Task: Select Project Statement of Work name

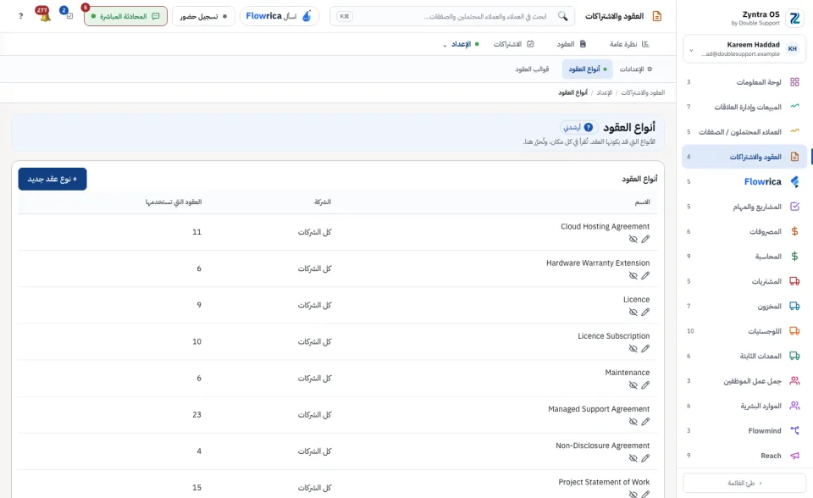Action: click(x=604, y=482)
